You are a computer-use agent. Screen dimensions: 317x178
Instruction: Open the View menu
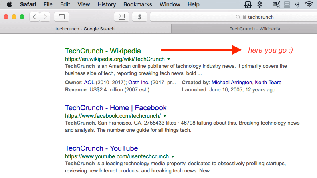tap(84, 4)
